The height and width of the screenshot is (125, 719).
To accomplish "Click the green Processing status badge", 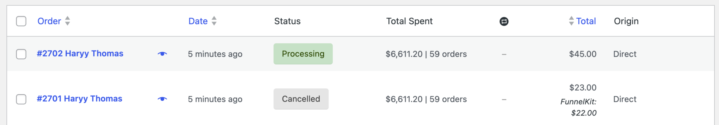I will [303, 54].
